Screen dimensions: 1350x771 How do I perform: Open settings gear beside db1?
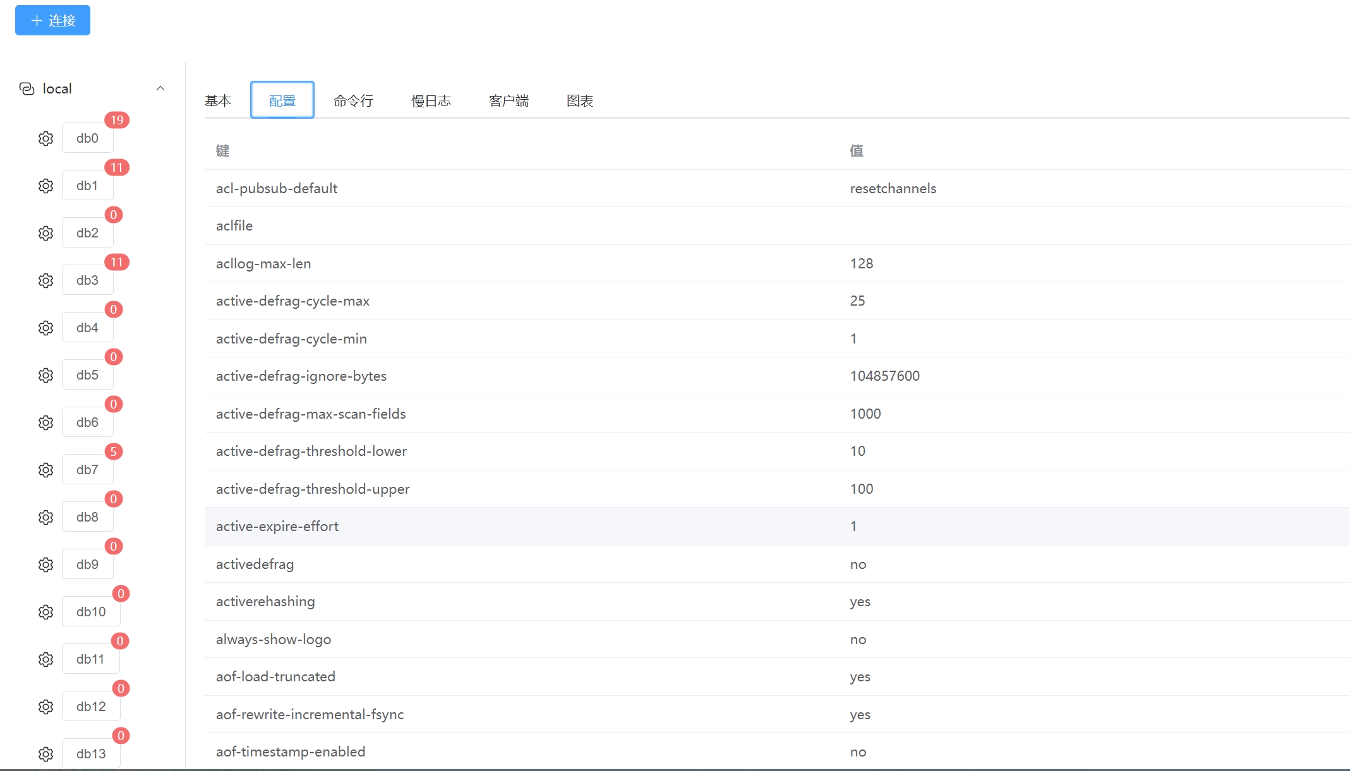(x=45, y=186)
